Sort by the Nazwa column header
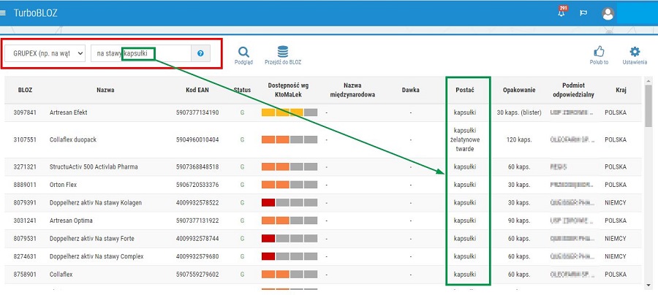Viewport: 658px width, 295px height. click(x=105, y=90)
